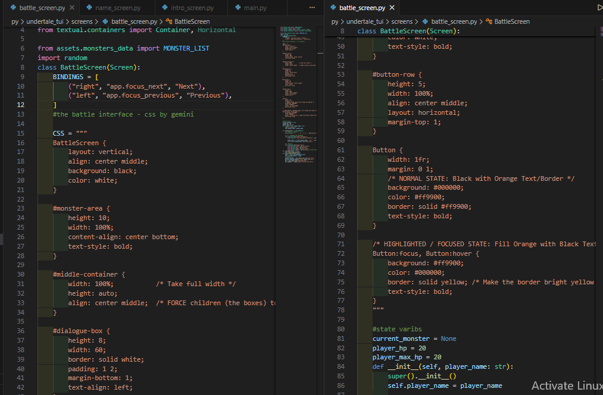Screen dimensions: 603x395
Task: Switch to the name_screen.py tab
Action: 118,8
